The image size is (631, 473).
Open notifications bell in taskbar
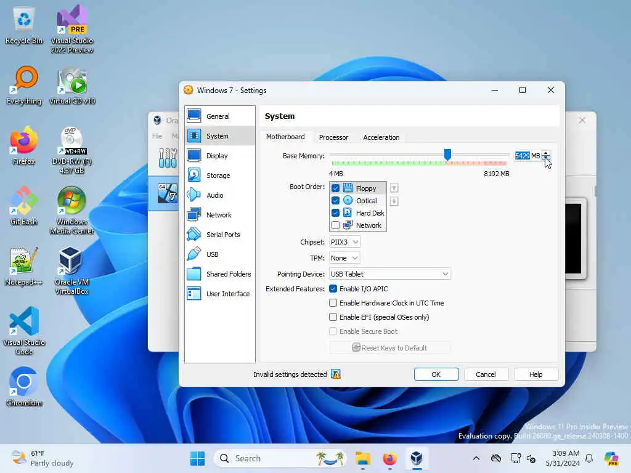point(589,458)
